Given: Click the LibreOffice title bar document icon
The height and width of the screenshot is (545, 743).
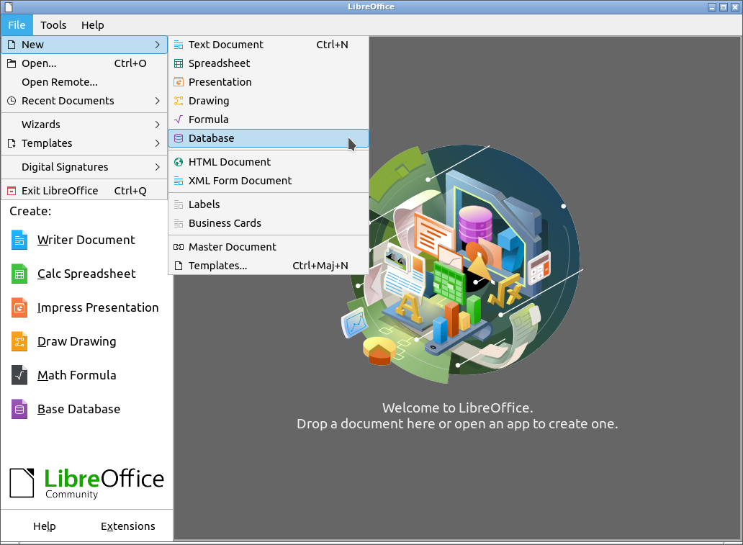Looking at the screenshot, I should tap(9, 6).
